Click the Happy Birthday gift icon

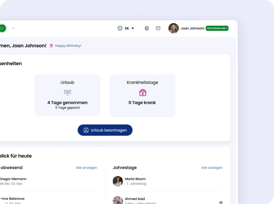coord(51,46)
